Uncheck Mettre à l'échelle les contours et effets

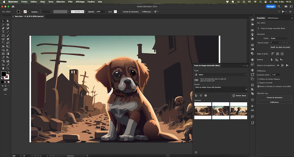pyautogui.click(x=258, y=86)
